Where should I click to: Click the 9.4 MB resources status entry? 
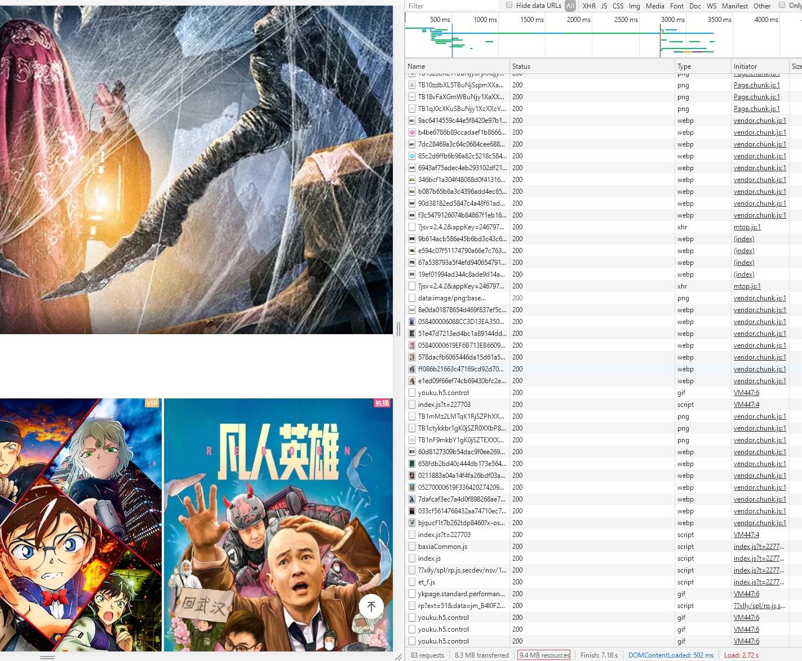tap(544, 655)
